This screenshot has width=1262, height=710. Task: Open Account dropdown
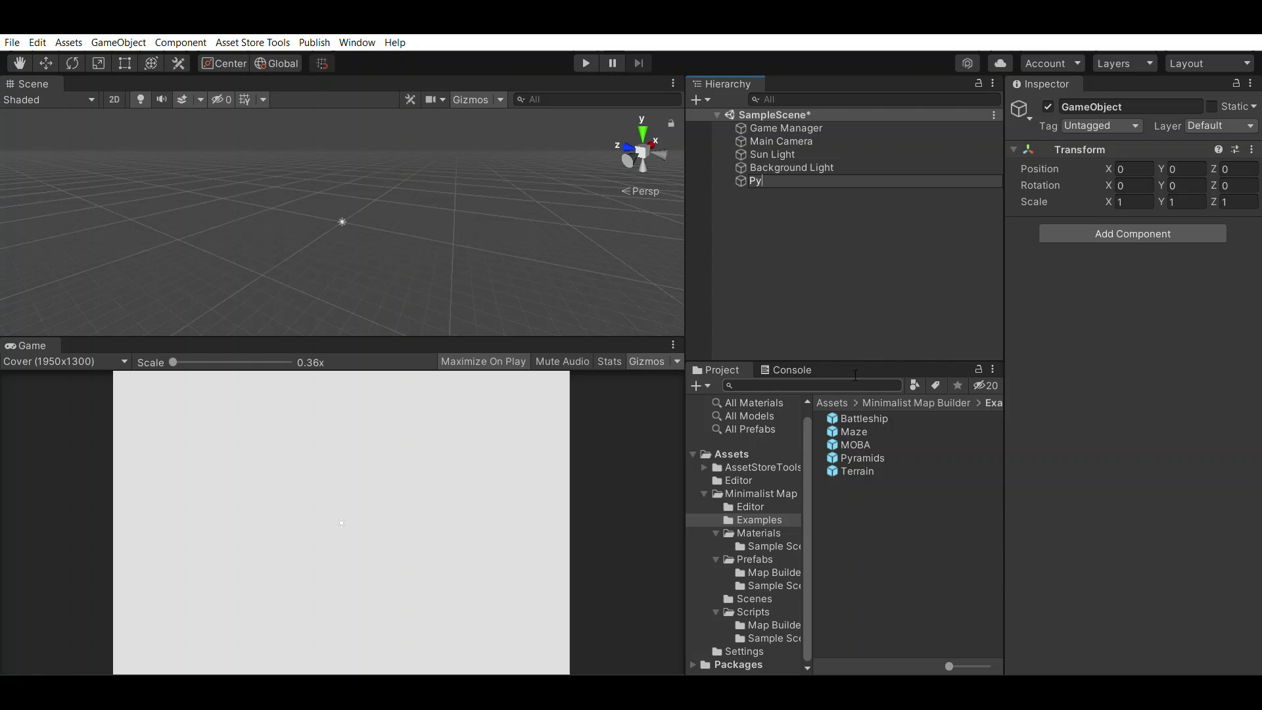pyautogui.click(x=1053, y=63)
